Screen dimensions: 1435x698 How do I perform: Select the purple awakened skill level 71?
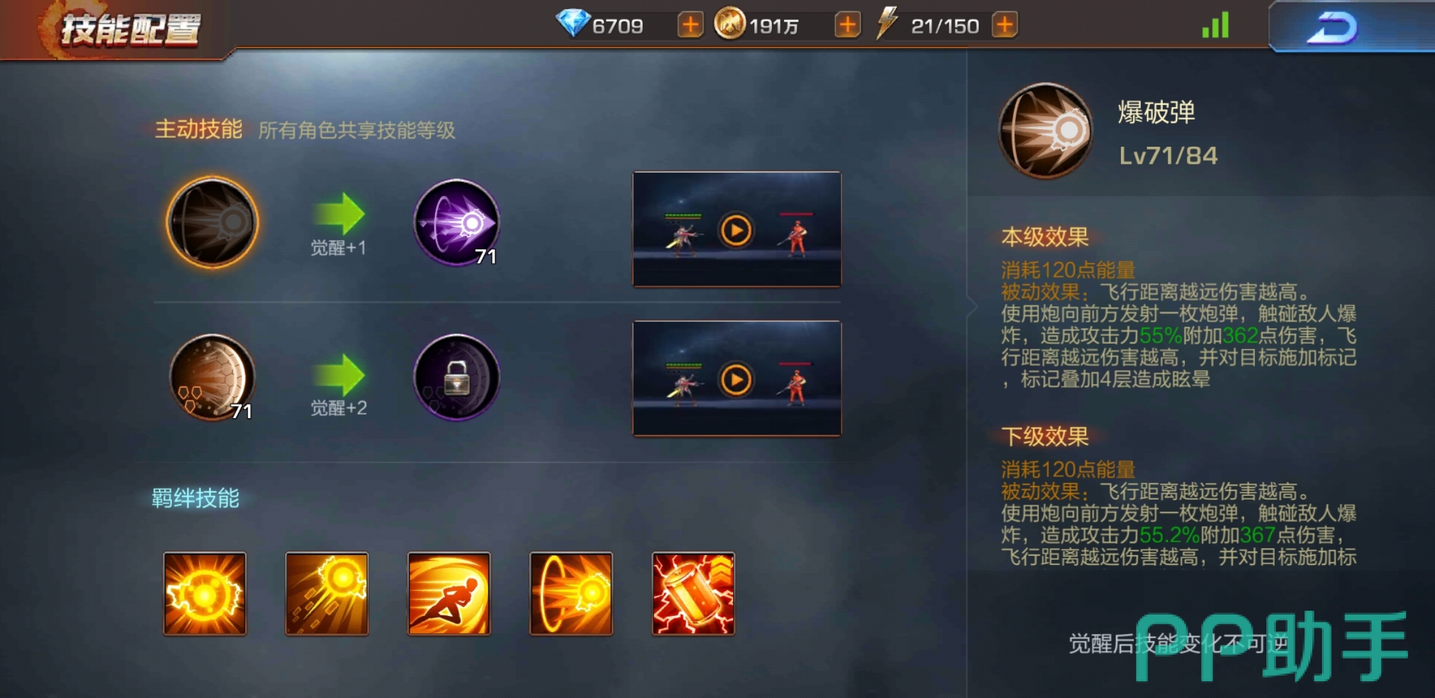[457, 222]
